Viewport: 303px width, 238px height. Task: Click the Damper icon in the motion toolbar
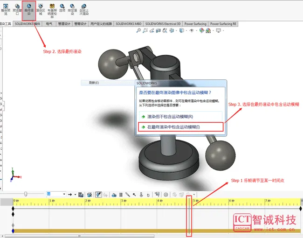[128, 195]
